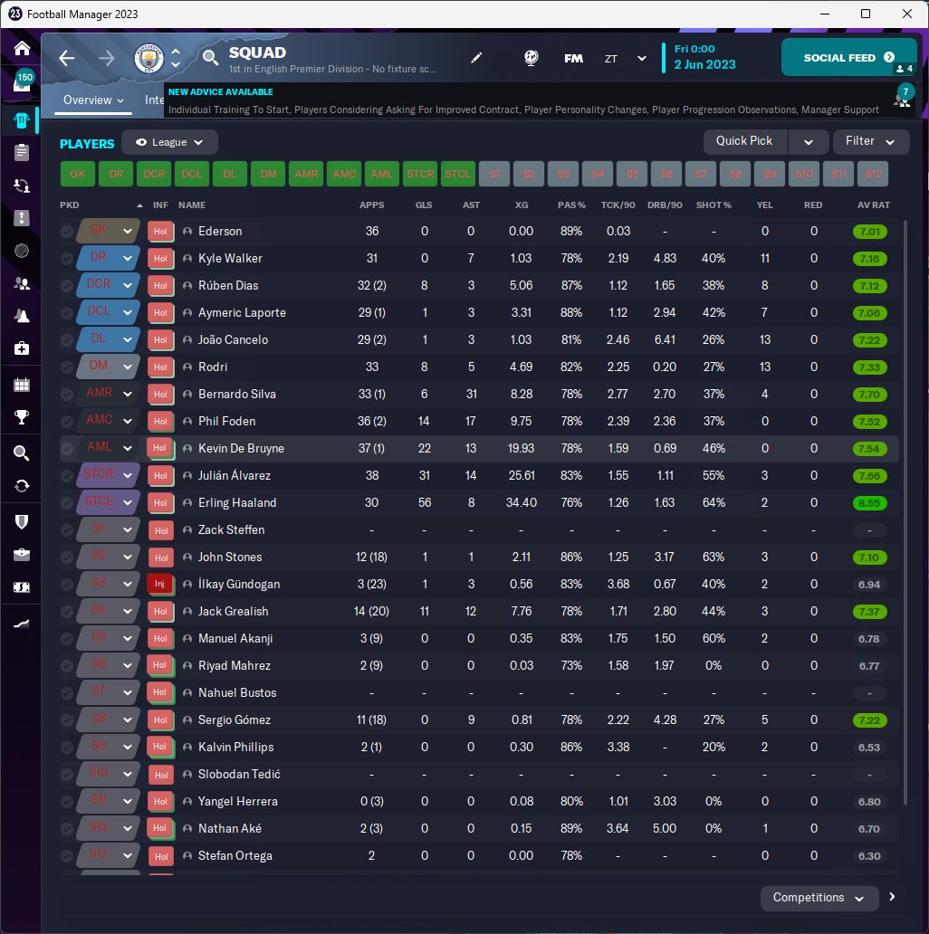929x934 pixels.
Task: Open the advice staff icon with 7 badge
Action: coord(903,97)
